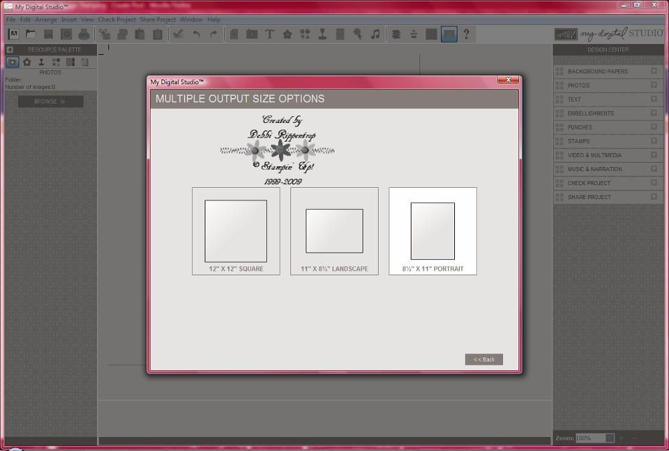The height and width of the screenshot is (451, 669).
Task: Click the zoom out minus button
Action: click(x=634, y=438)
